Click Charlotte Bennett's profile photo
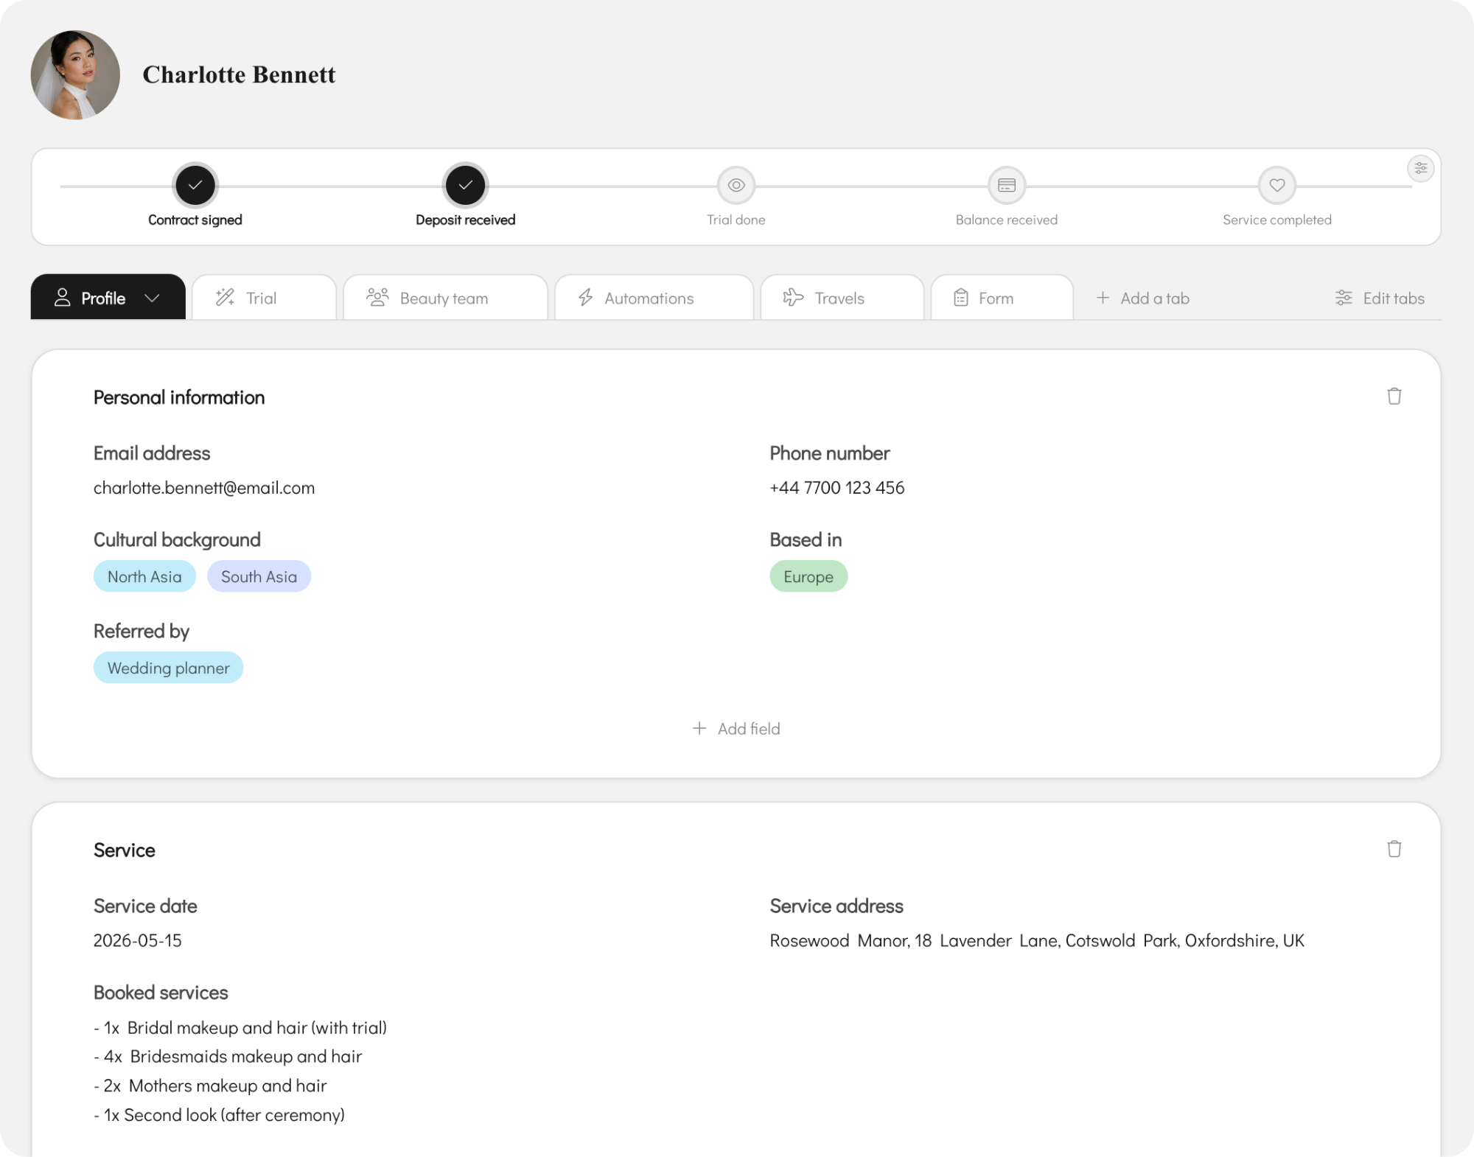The image size is (1474, 1157). [x=75, y=75]
